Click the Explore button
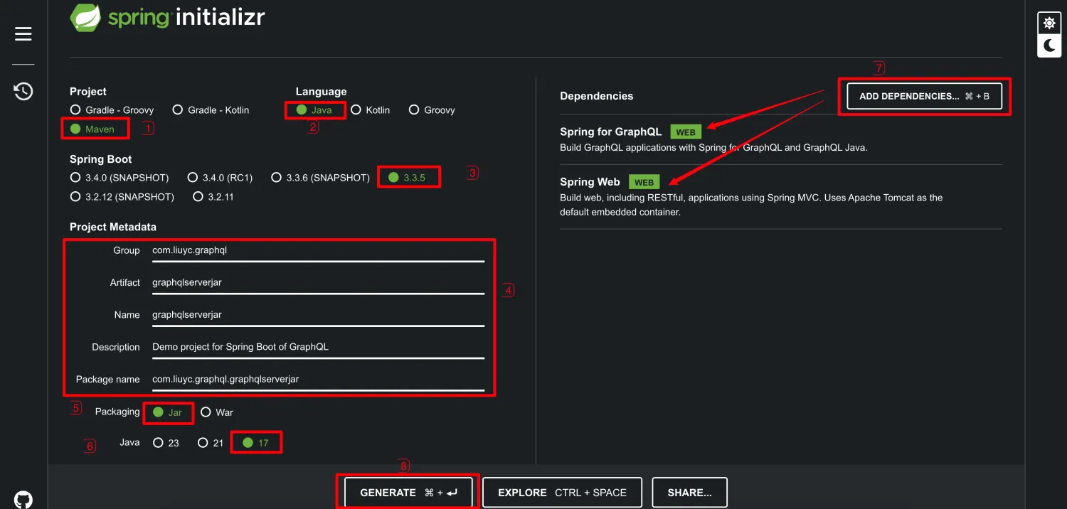This screenshot has height=509, width=1067. point(562,493)
